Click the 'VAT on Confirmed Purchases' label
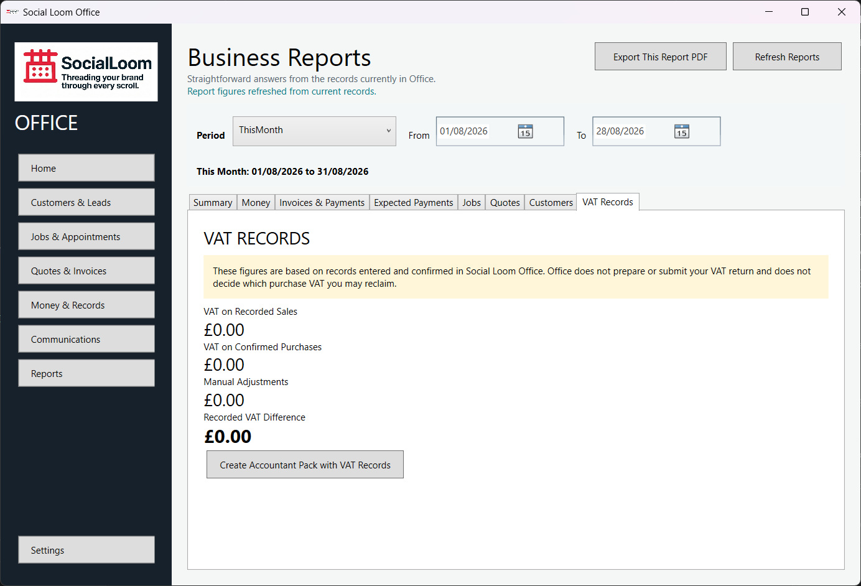Image resolution: width=861 pixels, height=586 pixels. (x=263, y=347)
